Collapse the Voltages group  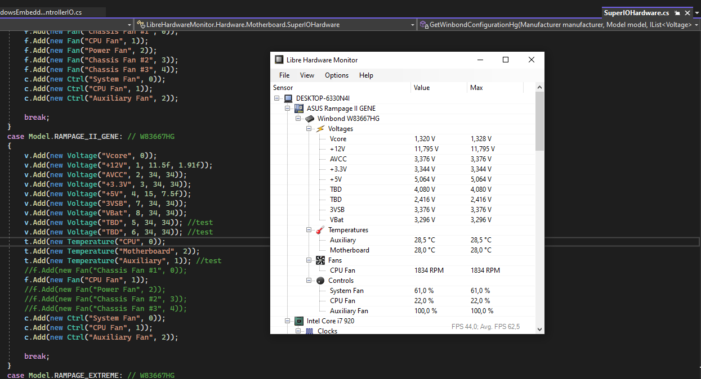(x=309, y=129)
